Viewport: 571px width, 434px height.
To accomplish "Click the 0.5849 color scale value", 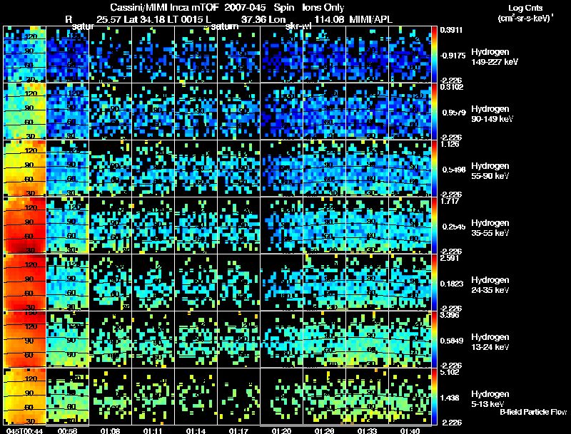I will [452, 341].
